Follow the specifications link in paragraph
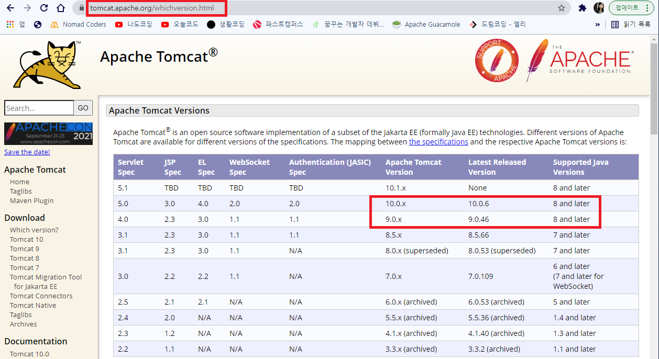659x359 pixels. point(438,142)
